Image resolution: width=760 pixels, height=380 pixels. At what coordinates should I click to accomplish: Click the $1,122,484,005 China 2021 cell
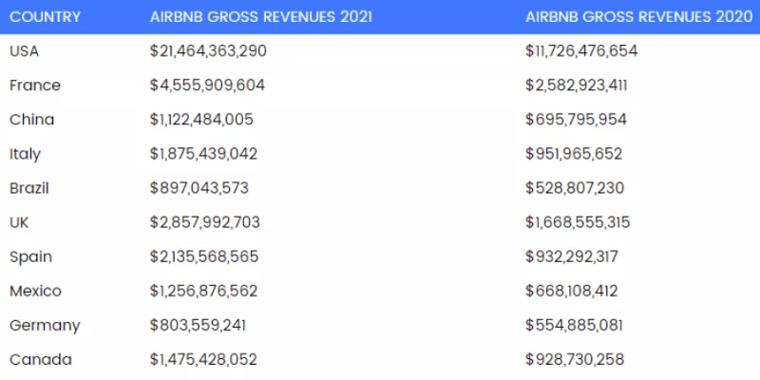[201, 120]
